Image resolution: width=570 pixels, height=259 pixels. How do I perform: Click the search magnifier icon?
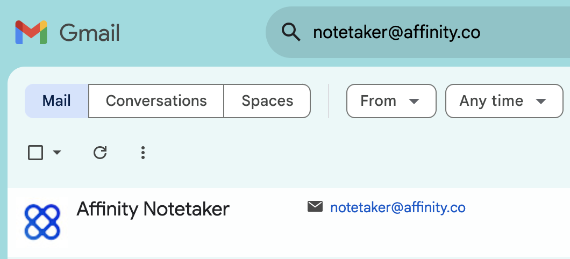tap(291, 33)
